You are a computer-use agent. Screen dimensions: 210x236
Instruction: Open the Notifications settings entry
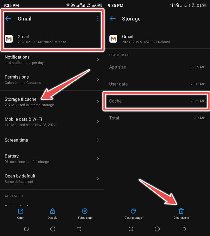(x=52, y=60)
